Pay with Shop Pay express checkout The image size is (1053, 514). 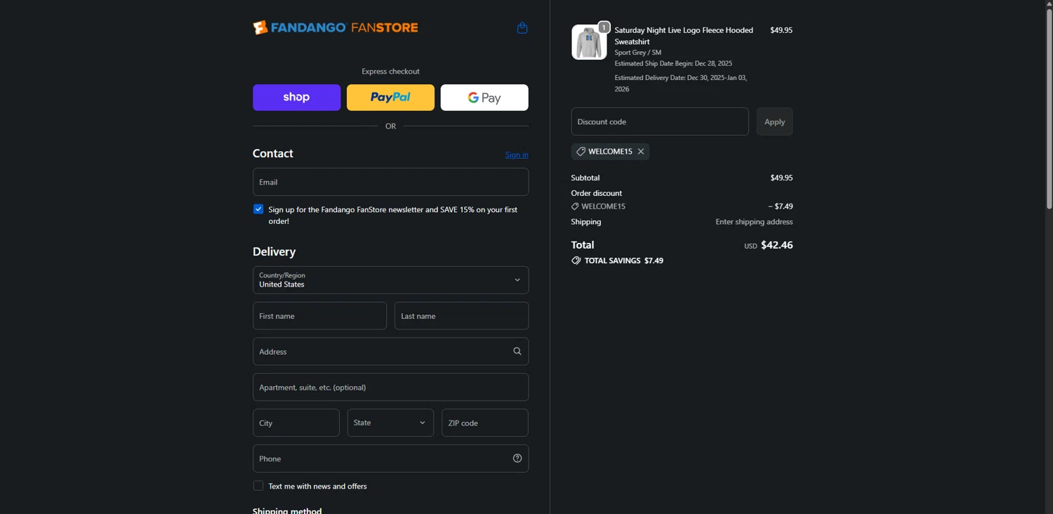297,98
